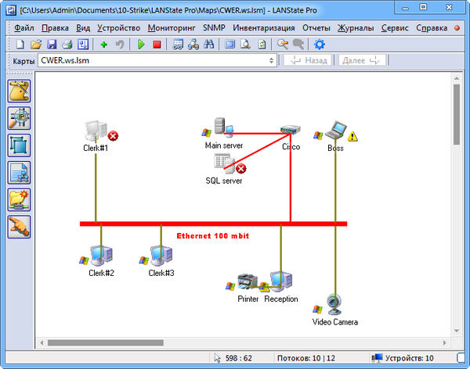This screenshot has height=369, width=470.
Task: Open the settings gear icon in toolbar
Action: tap(319, 45)
